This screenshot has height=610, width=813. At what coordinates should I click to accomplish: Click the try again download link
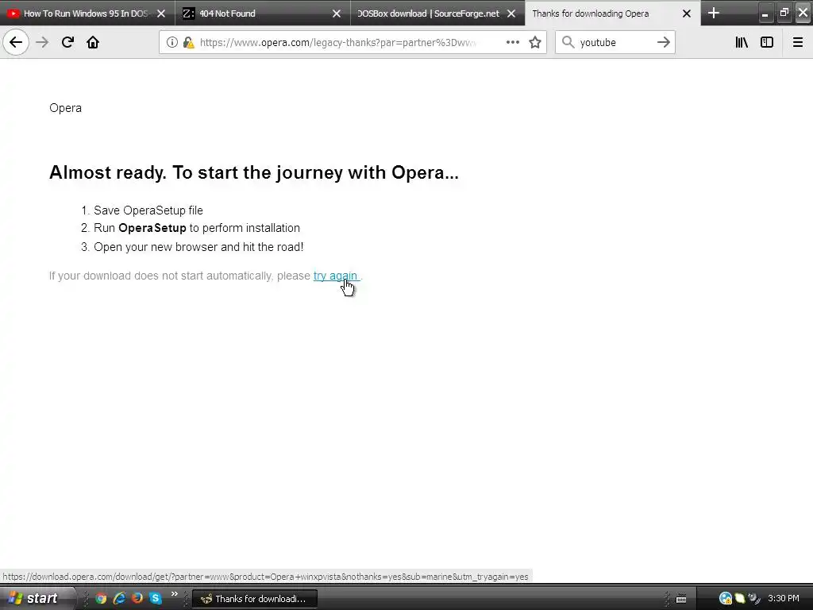click(336, 276)
